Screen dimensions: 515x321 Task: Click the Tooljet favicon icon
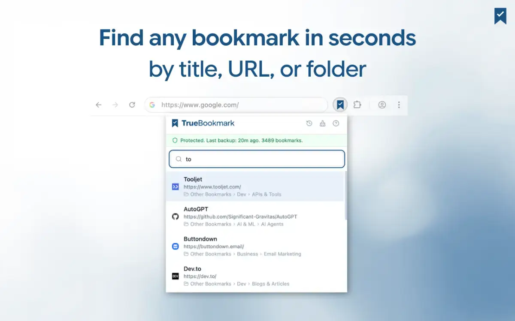pos(175,187)
